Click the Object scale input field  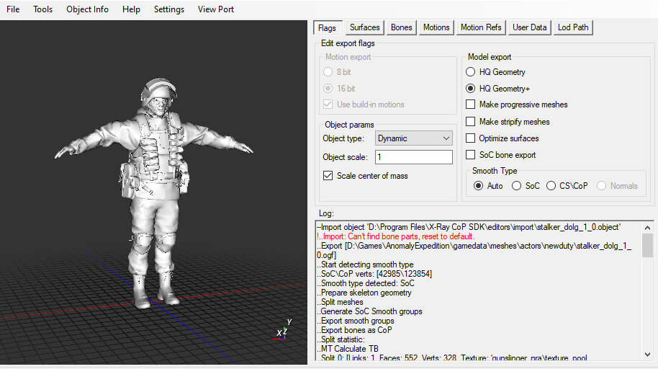pyautogui.click(x=413, y=157)
